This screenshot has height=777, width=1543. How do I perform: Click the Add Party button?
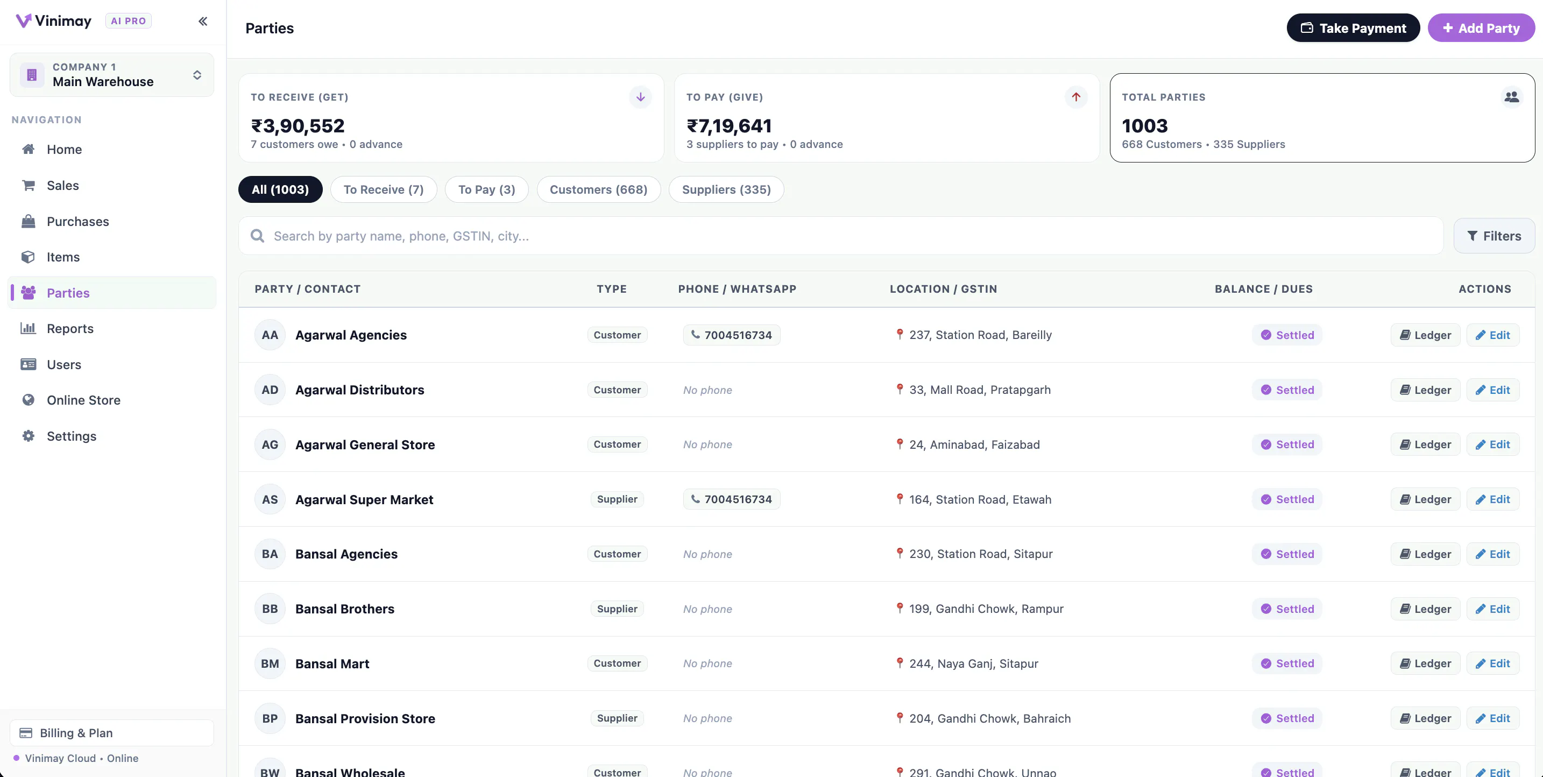click(1481, 28)
